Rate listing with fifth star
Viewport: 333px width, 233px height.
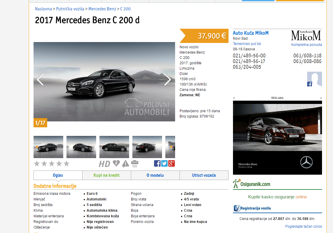pyautogui.click(x=66, y=163)
